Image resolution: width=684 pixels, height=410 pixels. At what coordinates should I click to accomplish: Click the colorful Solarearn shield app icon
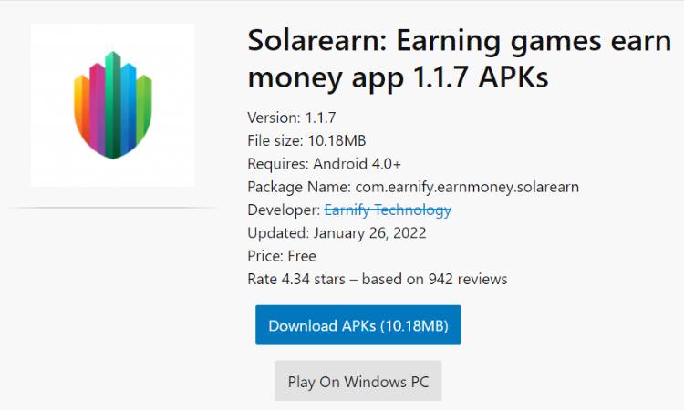tap(113, 105)
